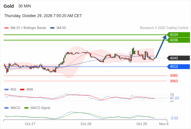Image resolution: width=191 pixels, height=129 pixels.
Task: Click the 'Gold' chart title
Action: 9,6
